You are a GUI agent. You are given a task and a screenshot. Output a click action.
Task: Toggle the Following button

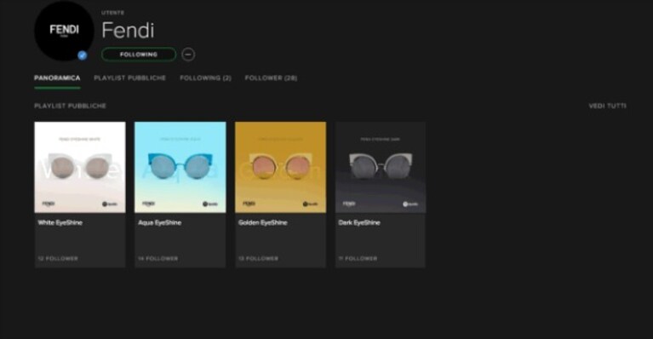139,55
